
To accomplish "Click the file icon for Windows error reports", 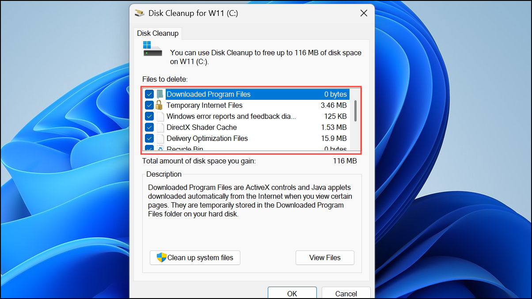I will [x=160, y=117].
